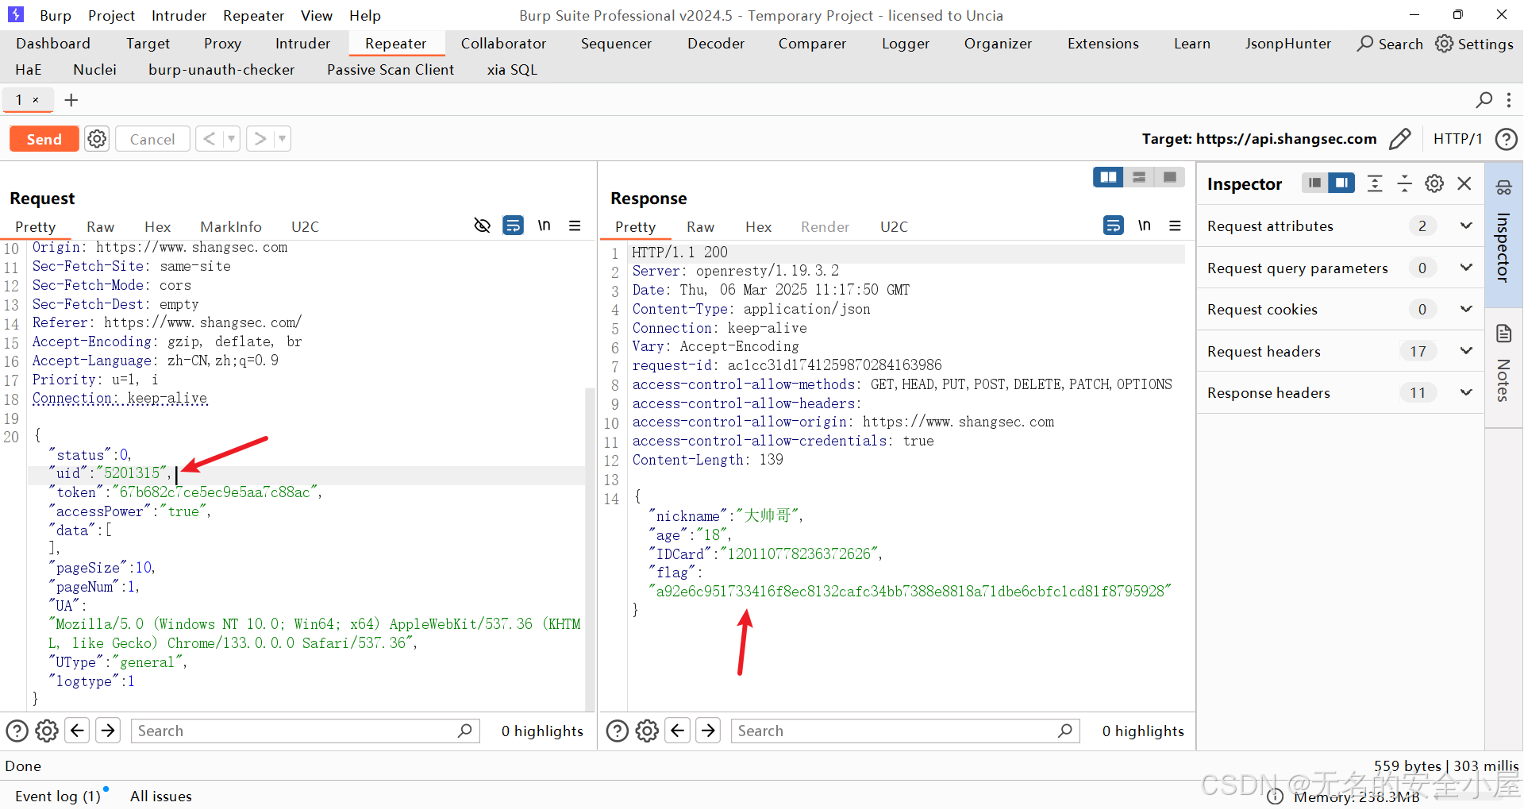
Task: Edit target with pencil icon
Action: point(1400,139)
